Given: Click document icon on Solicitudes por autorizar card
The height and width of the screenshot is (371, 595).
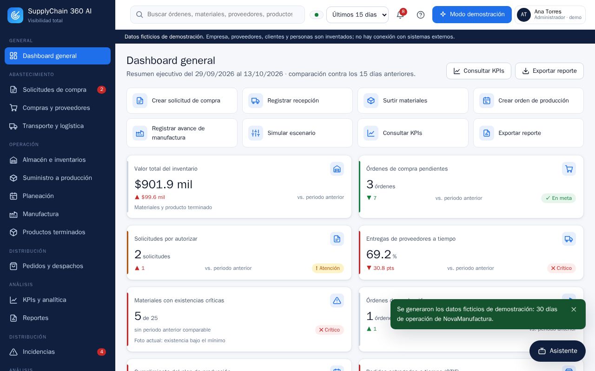Looking at the screenshot, I should tap(337, 239).
